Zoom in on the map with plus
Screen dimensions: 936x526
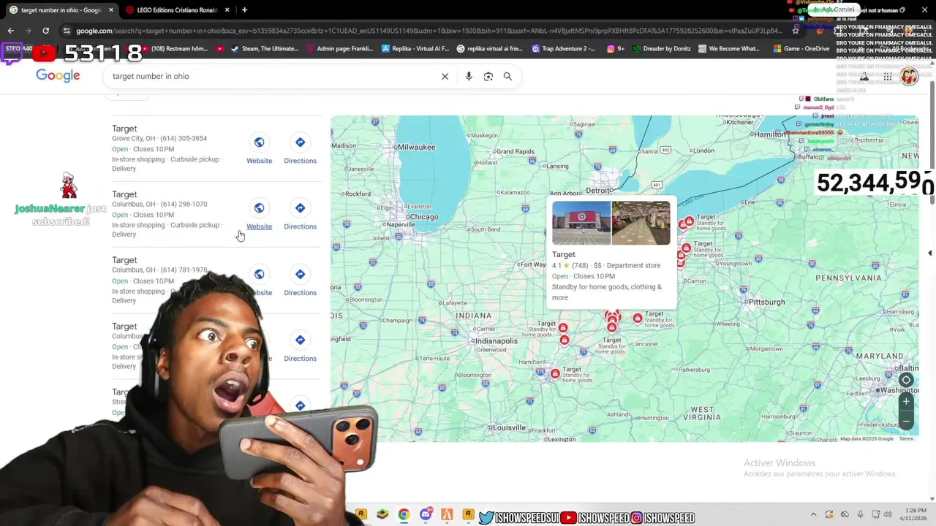pos(906,401)
